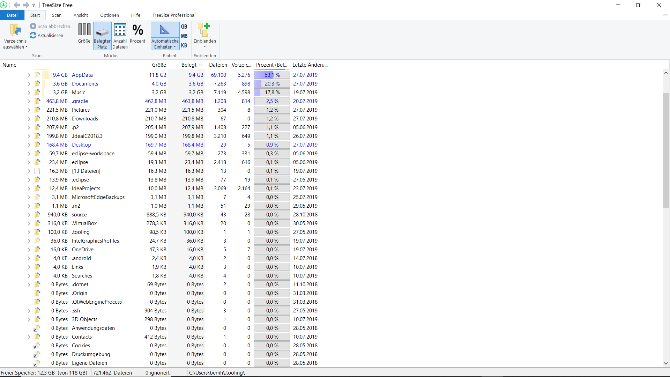
Task: Click the back navigation arrow in title bar
Action: point(17,5)
